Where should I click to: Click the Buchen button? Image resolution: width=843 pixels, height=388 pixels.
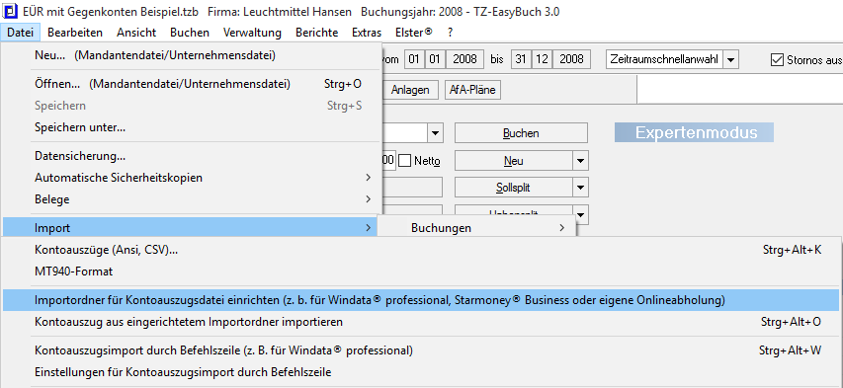[521, 132]
